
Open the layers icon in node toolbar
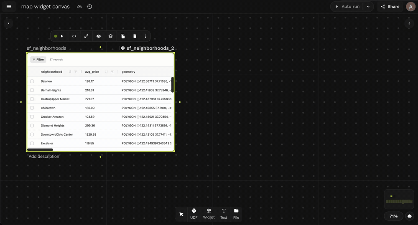pyautogui.click(x=111, y=36)
